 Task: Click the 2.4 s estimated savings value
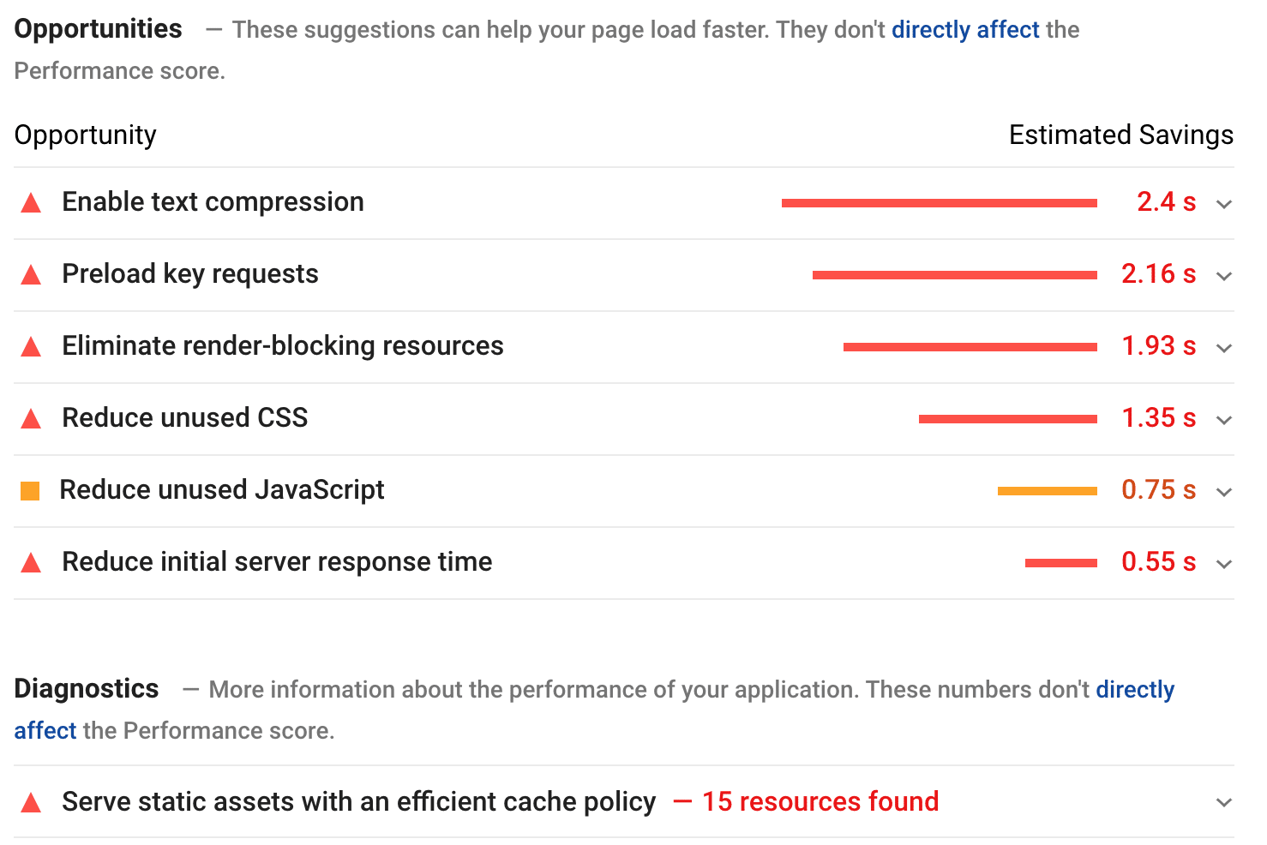[1165, 202]
